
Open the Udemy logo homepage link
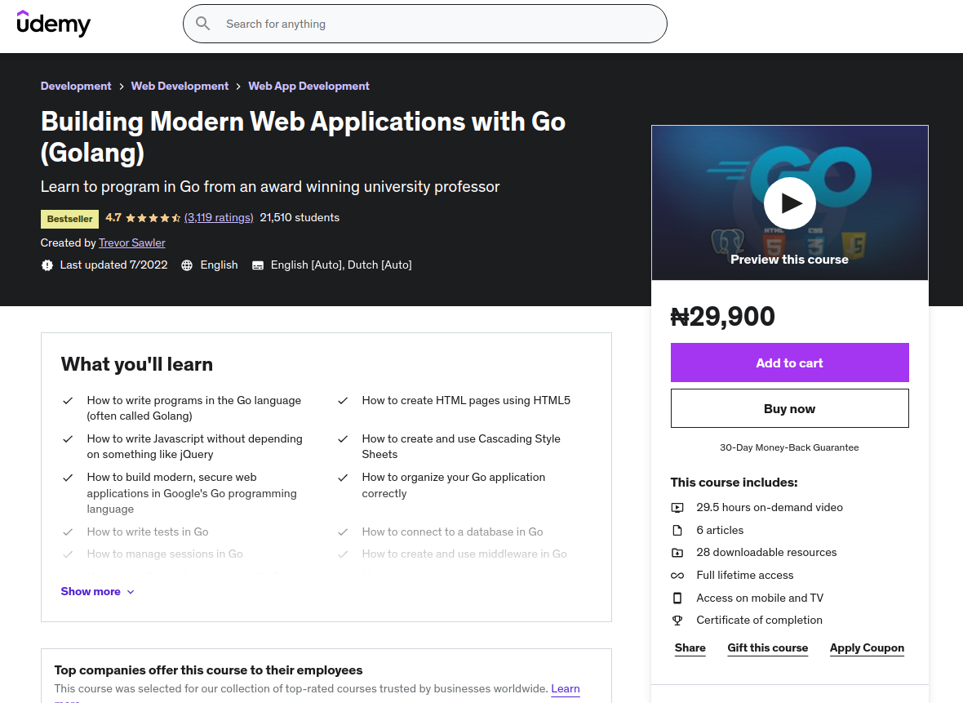[53, 24]
